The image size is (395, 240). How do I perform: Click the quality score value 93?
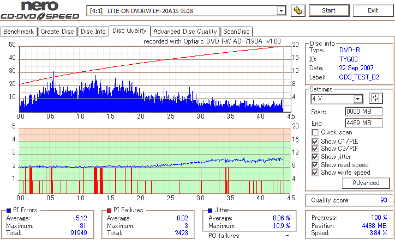(384, 200)
